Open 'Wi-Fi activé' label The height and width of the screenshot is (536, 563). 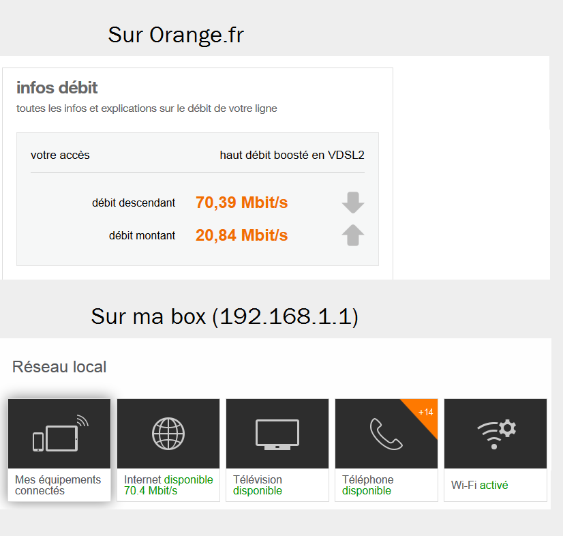click(479, 485)
